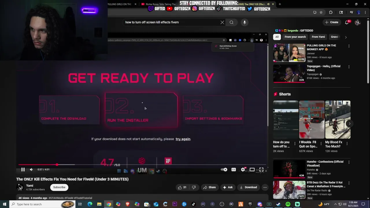Open the YouTube account avatar menu
Image resolution: width=370 pixels, height=208 pixels.
click(358, 22)
